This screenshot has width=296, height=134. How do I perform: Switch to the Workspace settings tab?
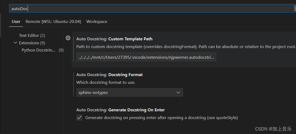tap(97, 22)
